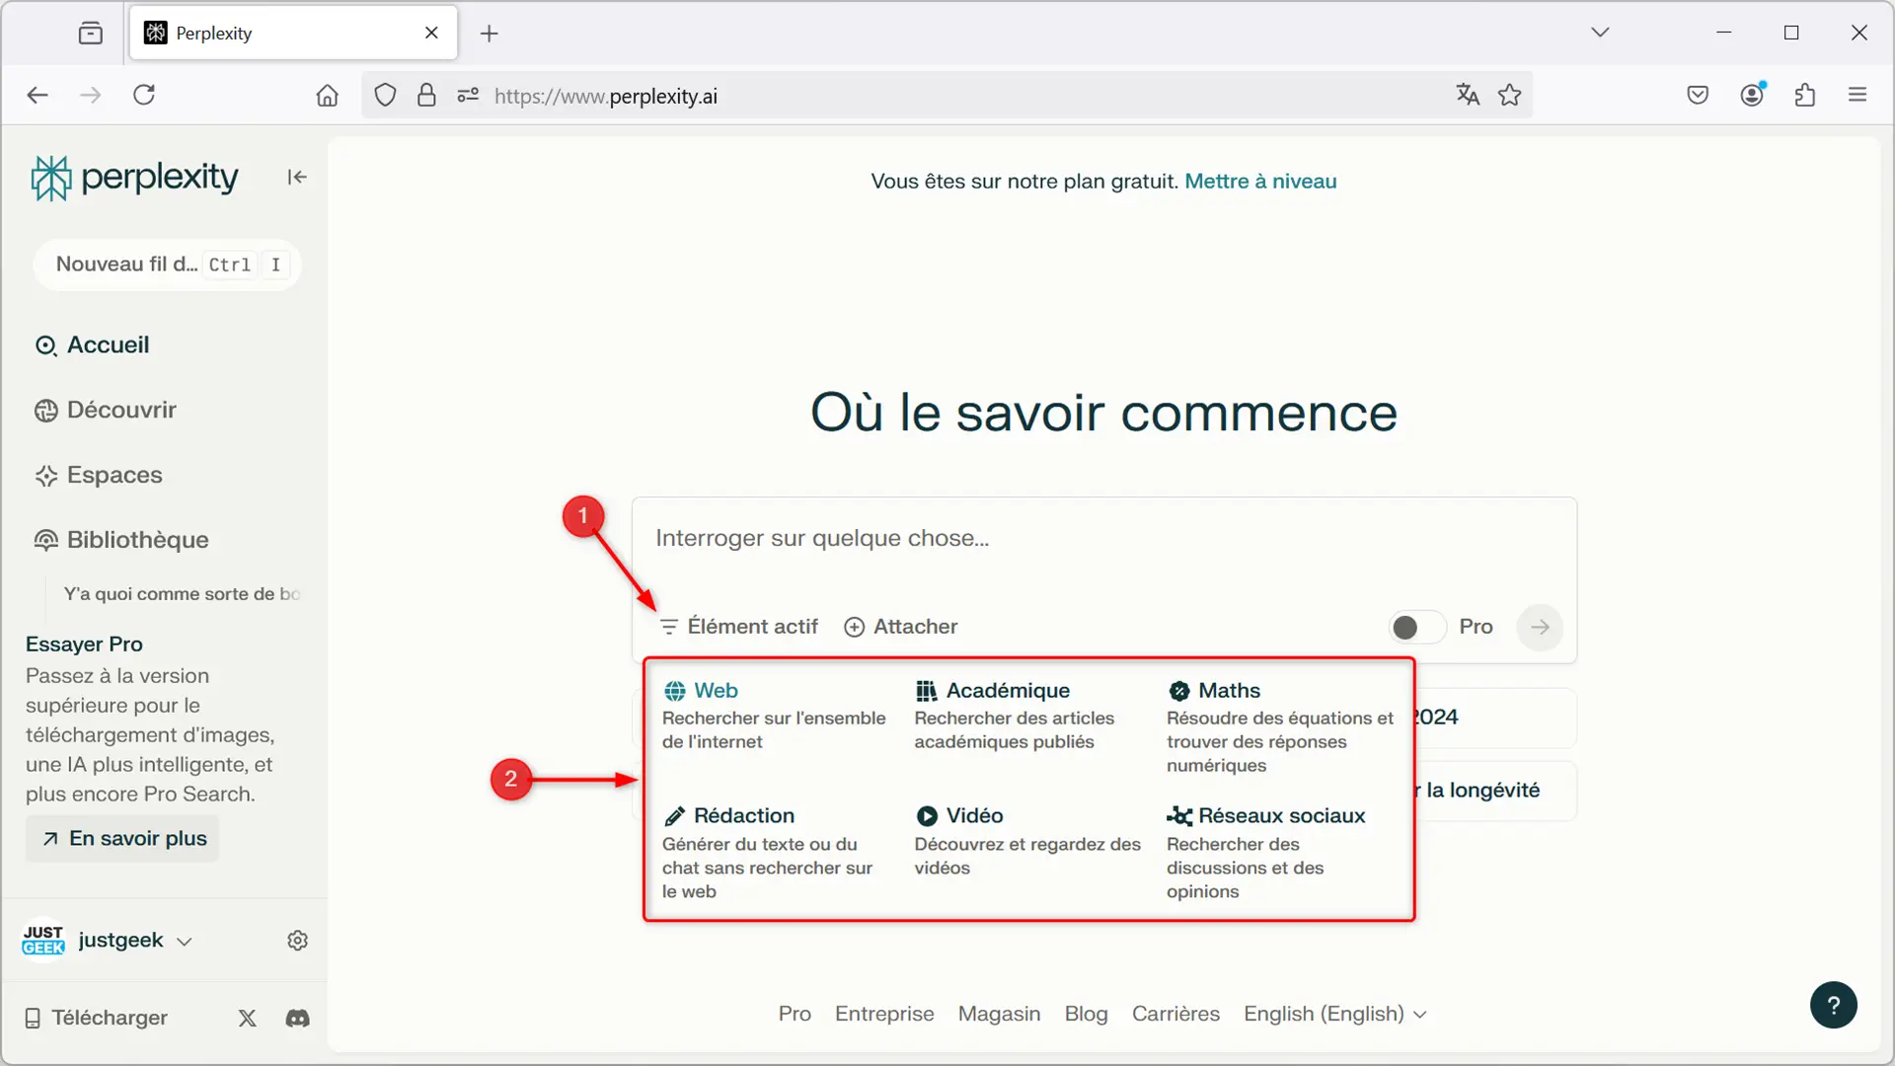The width and height of the screenshot is (1895, 1066).
Task: Go to Découvrir in sidebar
Action: tap(120, 411)
